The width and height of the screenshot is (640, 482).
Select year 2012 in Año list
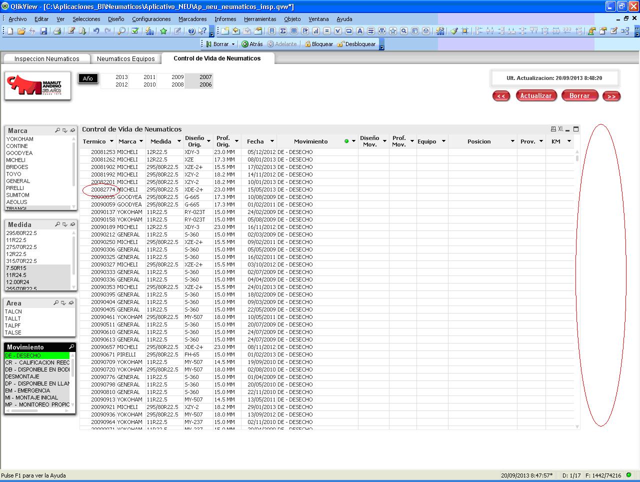point(121,84)
